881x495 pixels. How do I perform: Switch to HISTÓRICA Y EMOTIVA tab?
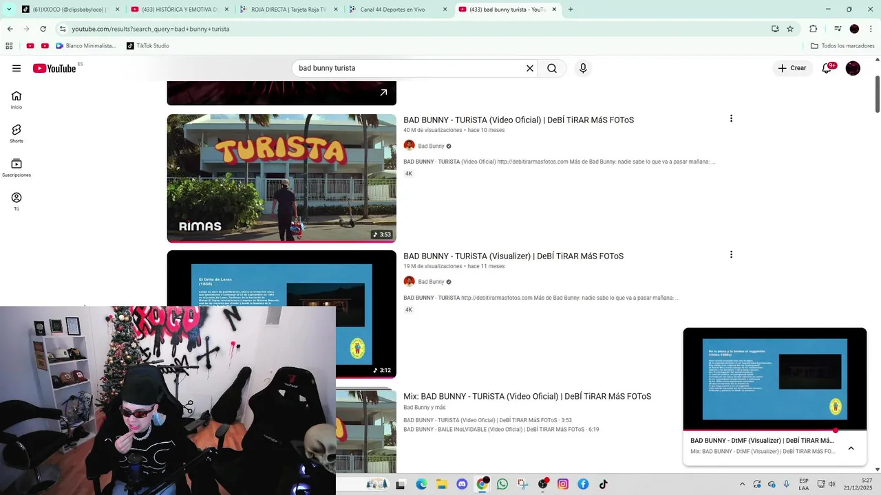[x=179, y=10]
